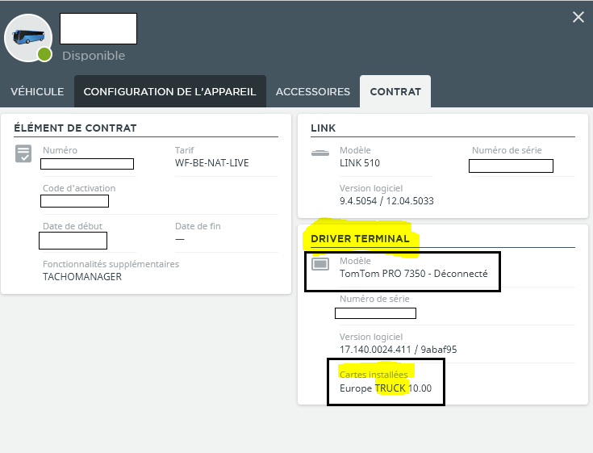
Task: Click the LINK Numéro de série field
Action: pos(511,166)
